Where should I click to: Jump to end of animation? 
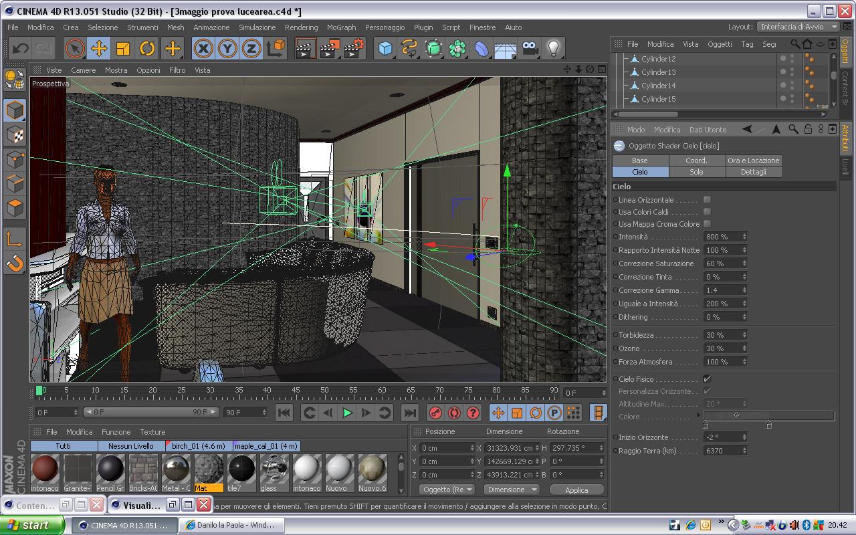[x=410, y=413]
